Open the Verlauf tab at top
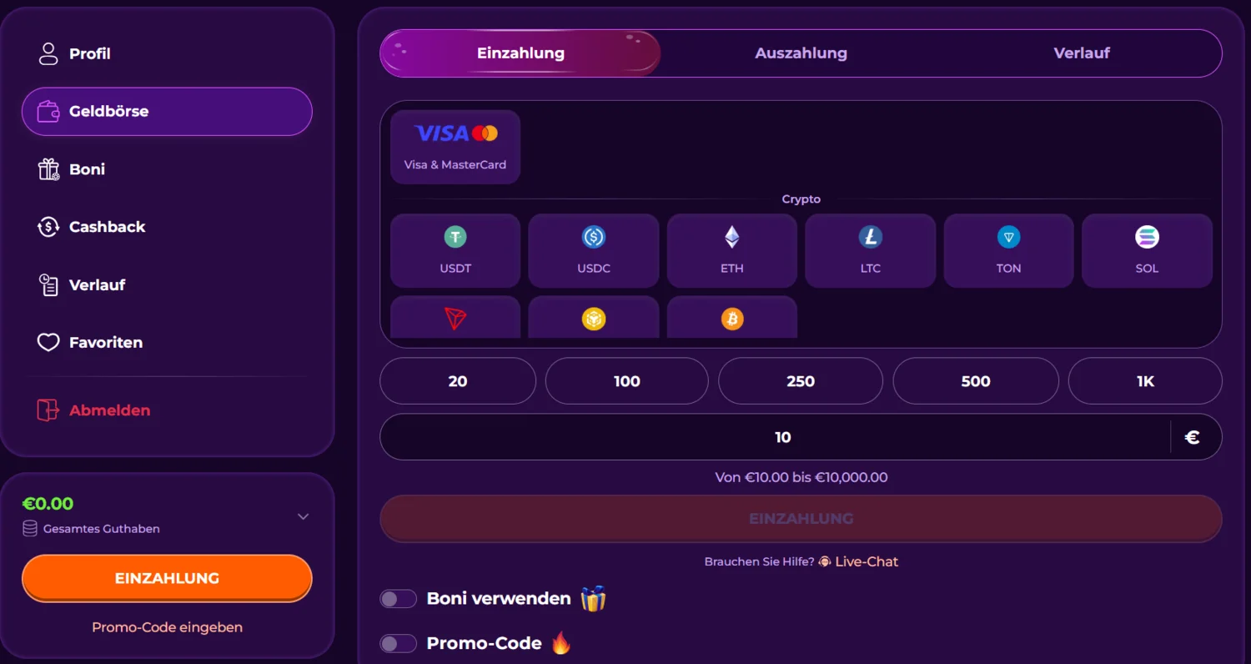1251x664 pixels. 1082,53
